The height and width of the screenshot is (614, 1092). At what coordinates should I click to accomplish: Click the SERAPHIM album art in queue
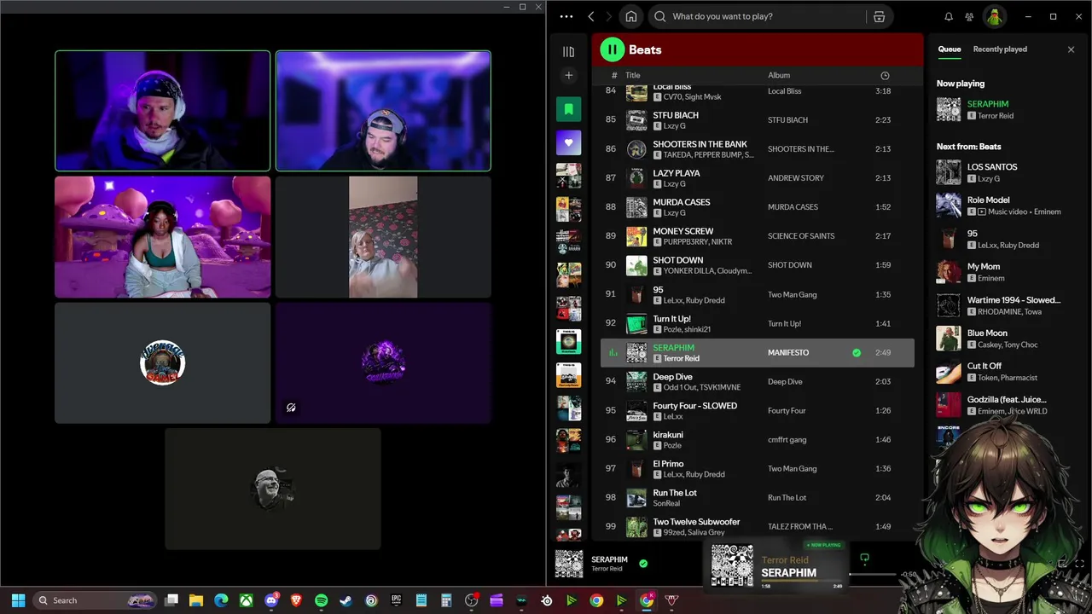coord(949,109)
